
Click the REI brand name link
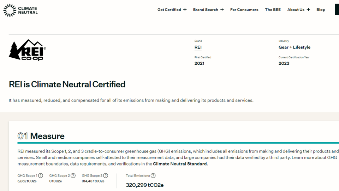pos(198,47)
